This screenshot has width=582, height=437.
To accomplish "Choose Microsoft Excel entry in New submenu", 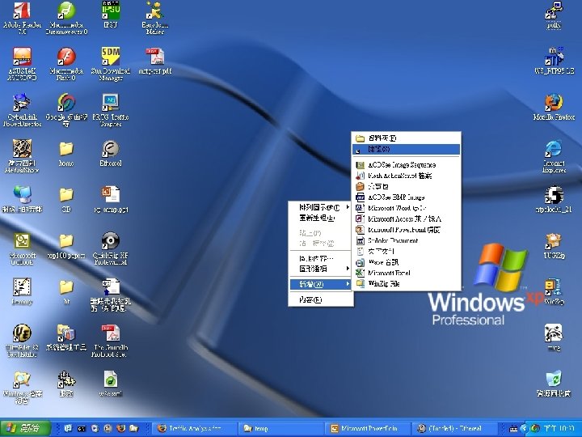I will [406, 273].
